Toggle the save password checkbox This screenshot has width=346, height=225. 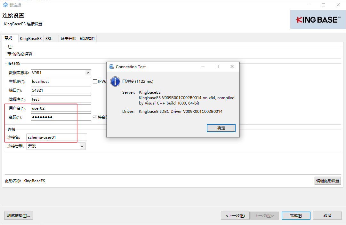pyautogui.click(x=95, y=117)
